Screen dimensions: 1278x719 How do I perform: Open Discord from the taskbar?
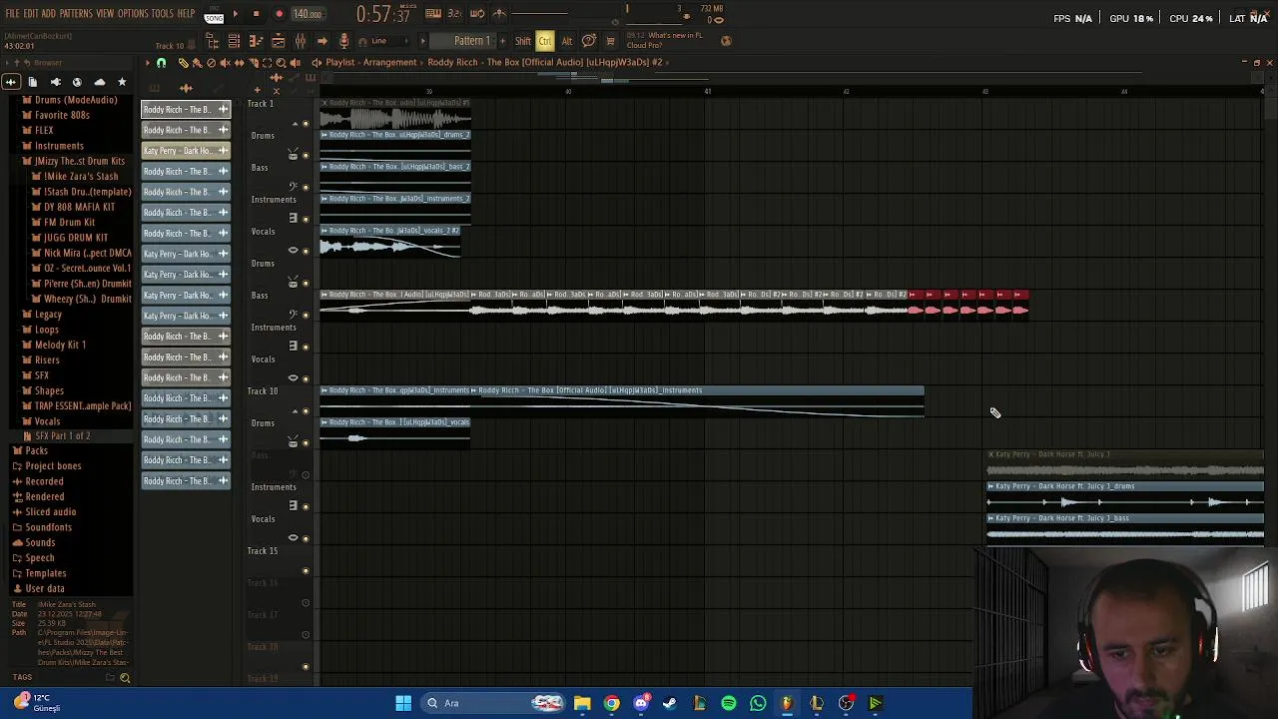pos(641,703)
